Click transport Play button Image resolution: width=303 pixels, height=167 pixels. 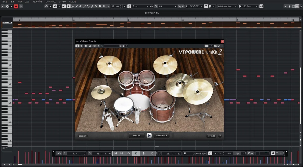point(144,153)
